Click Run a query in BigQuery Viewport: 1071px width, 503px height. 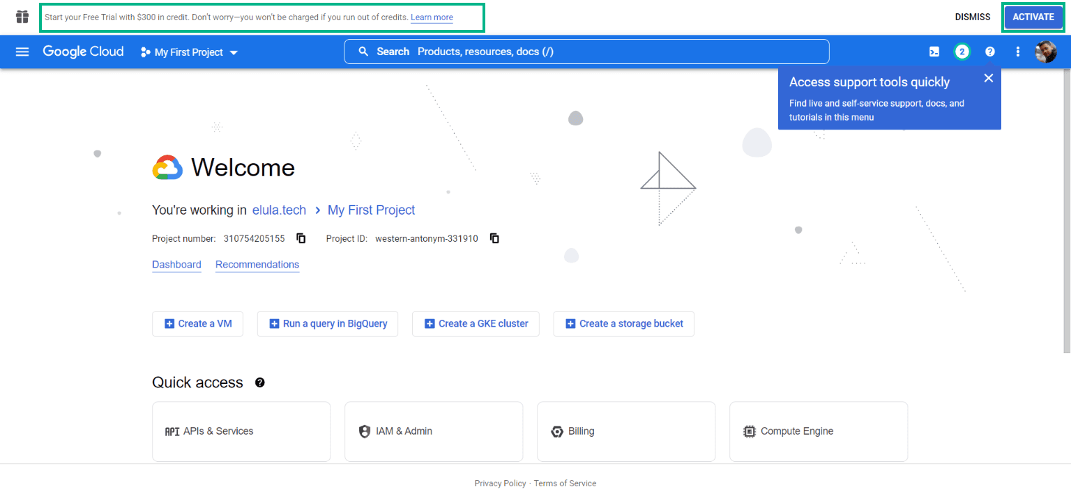pos(328,324)
